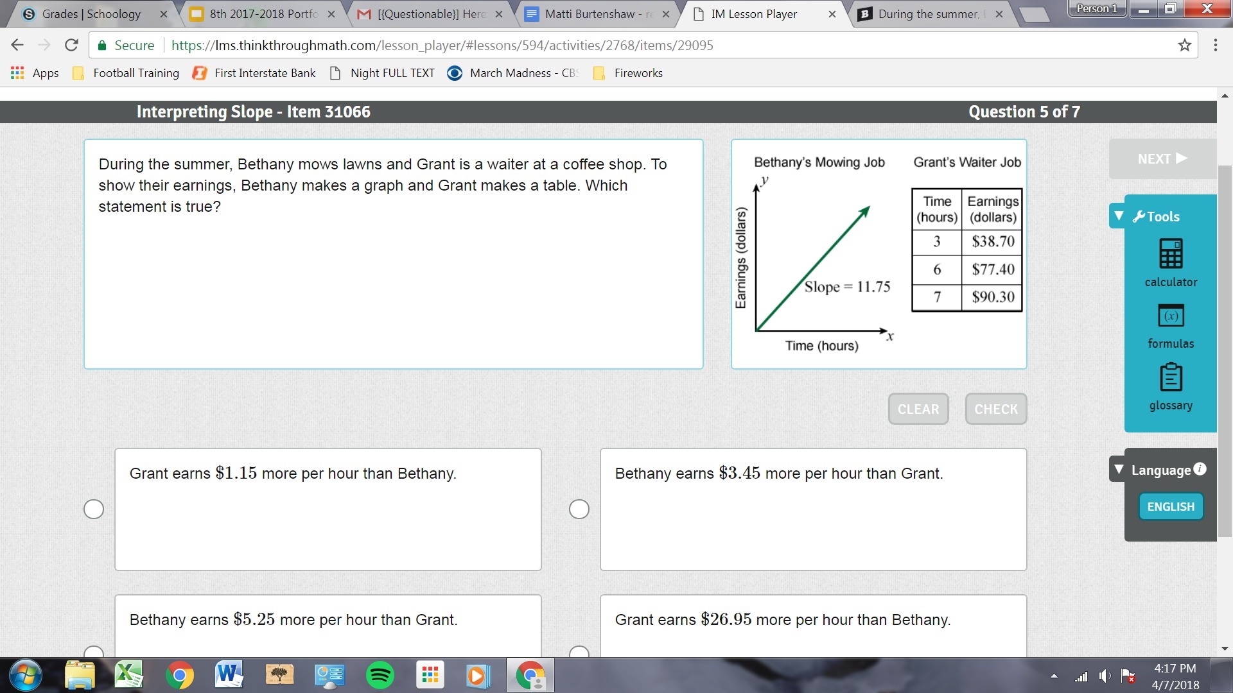Open the calculator tool

(1170, 254)
